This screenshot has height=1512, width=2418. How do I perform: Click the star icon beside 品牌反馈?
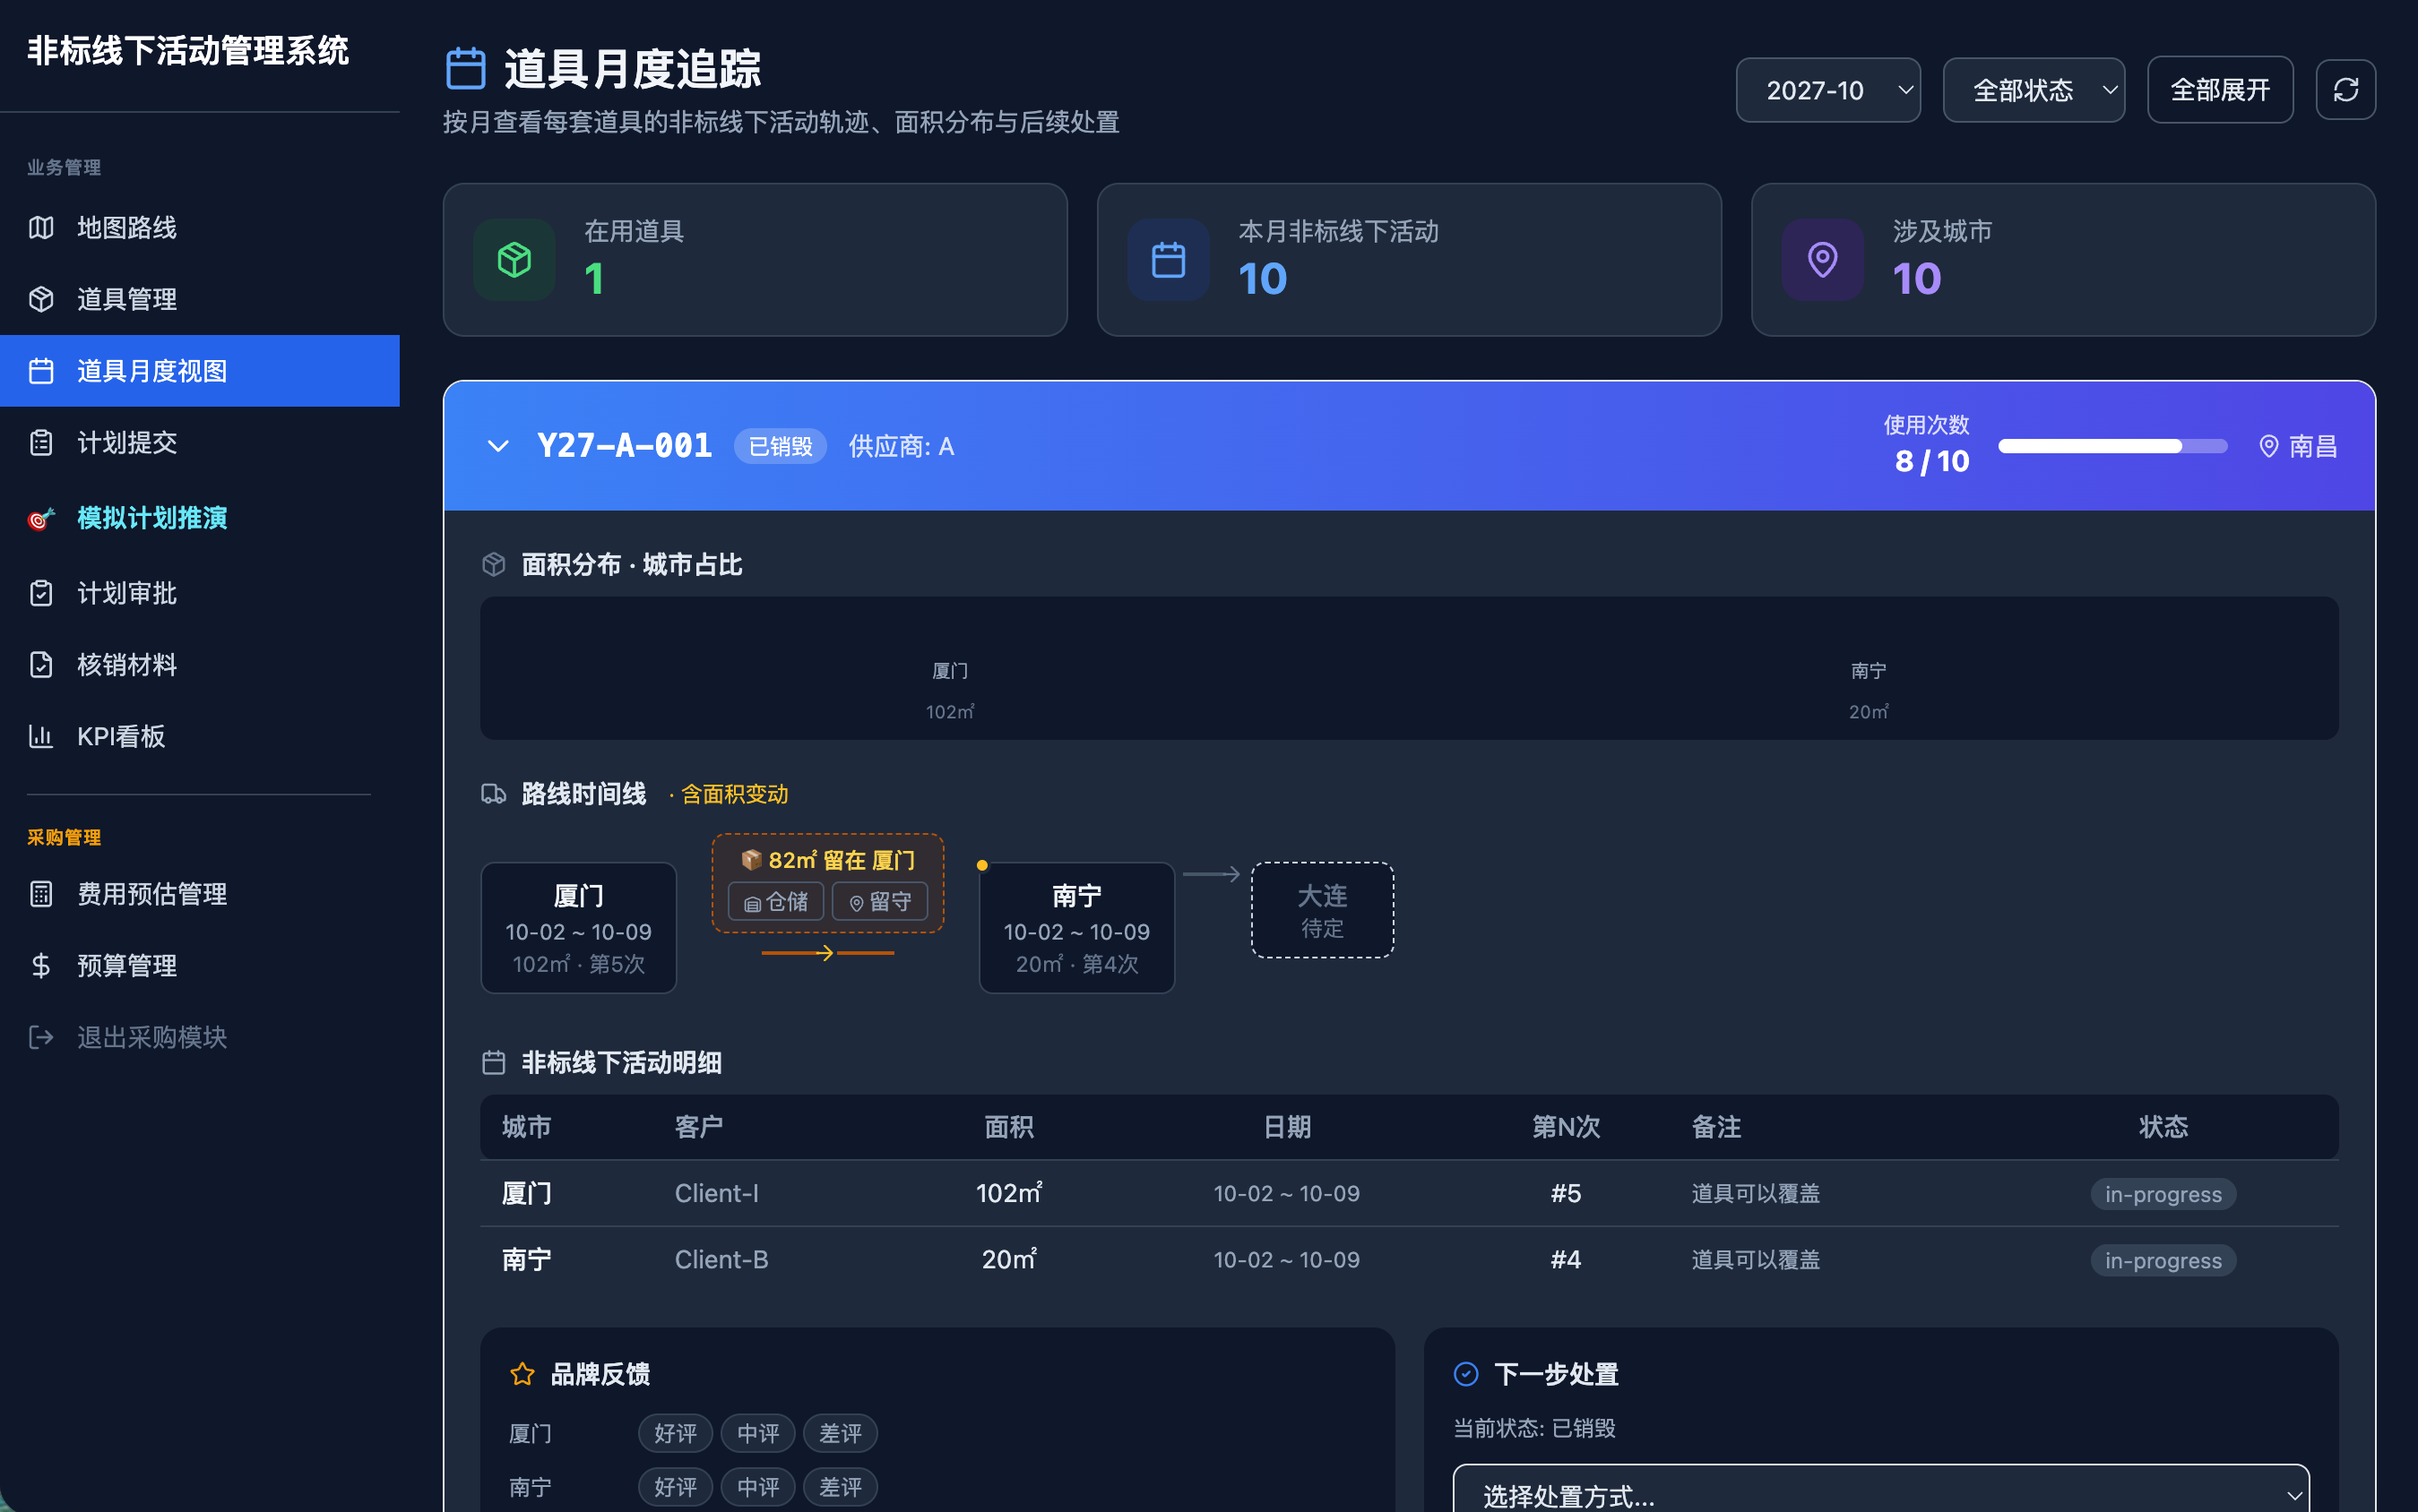tap(522, 1374)
